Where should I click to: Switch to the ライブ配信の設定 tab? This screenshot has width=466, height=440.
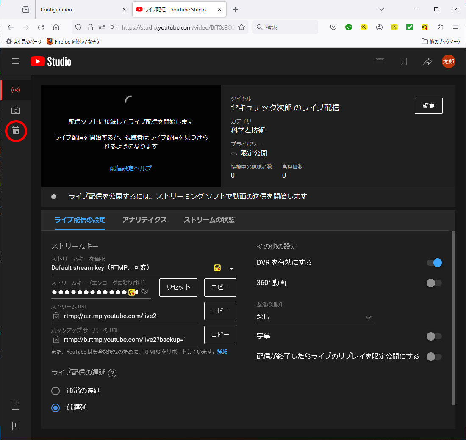coord(80,220)
